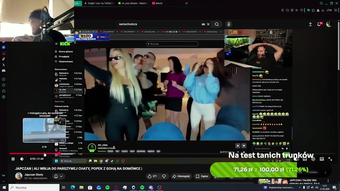This screenshot has height=191, width=340.
Task: Toggle subtitles in the player controls
Action: tap(305, 159)
